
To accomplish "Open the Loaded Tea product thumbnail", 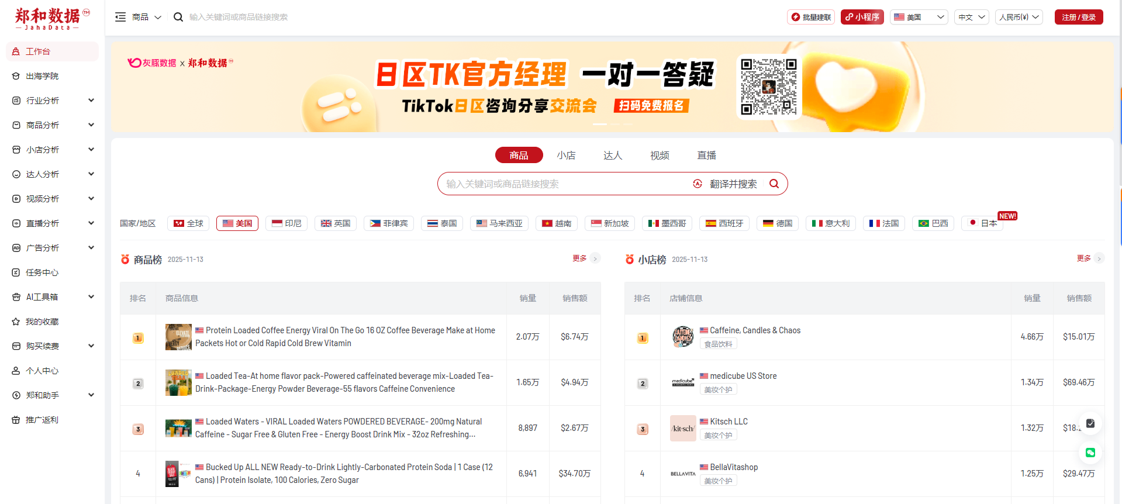I will [178, 382].
